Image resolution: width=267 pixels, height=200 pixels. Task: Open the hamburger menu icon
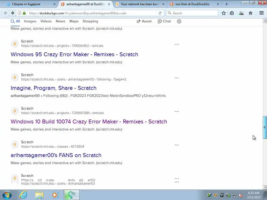(x=262, y=13)
